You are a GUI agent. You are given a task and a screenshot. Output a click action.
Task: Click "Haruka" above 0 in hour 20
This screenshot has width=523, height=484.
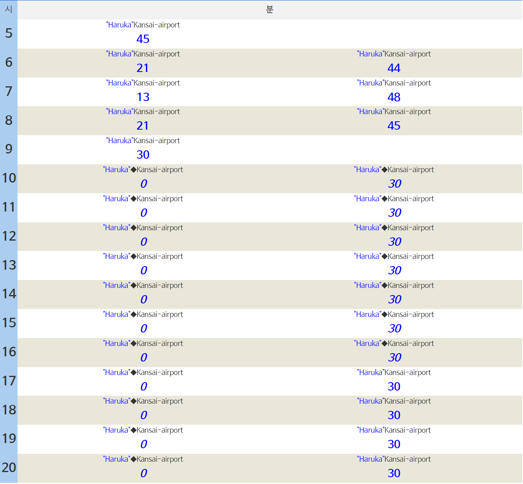pos(117,459)
